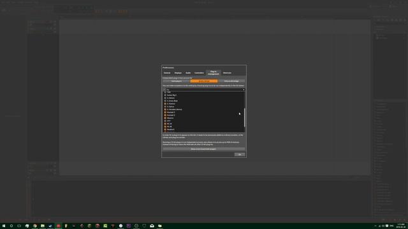Open the purple taskbar app icon
The height and width of the screenshot is (229, 408).
pos(129,226)
